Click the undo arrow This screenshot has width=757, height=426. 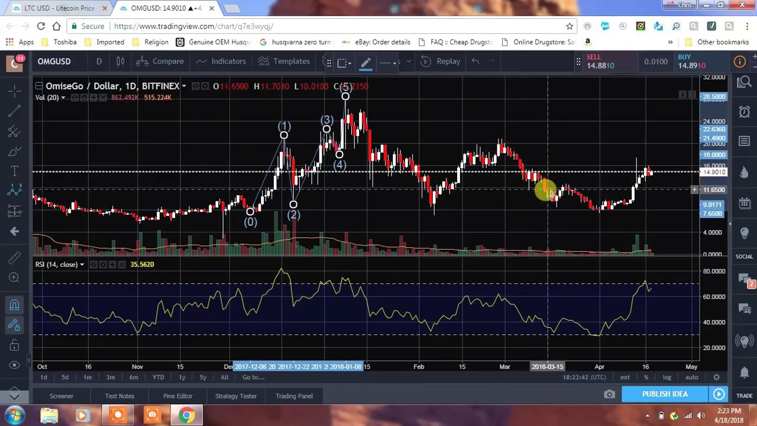(475, 61)
